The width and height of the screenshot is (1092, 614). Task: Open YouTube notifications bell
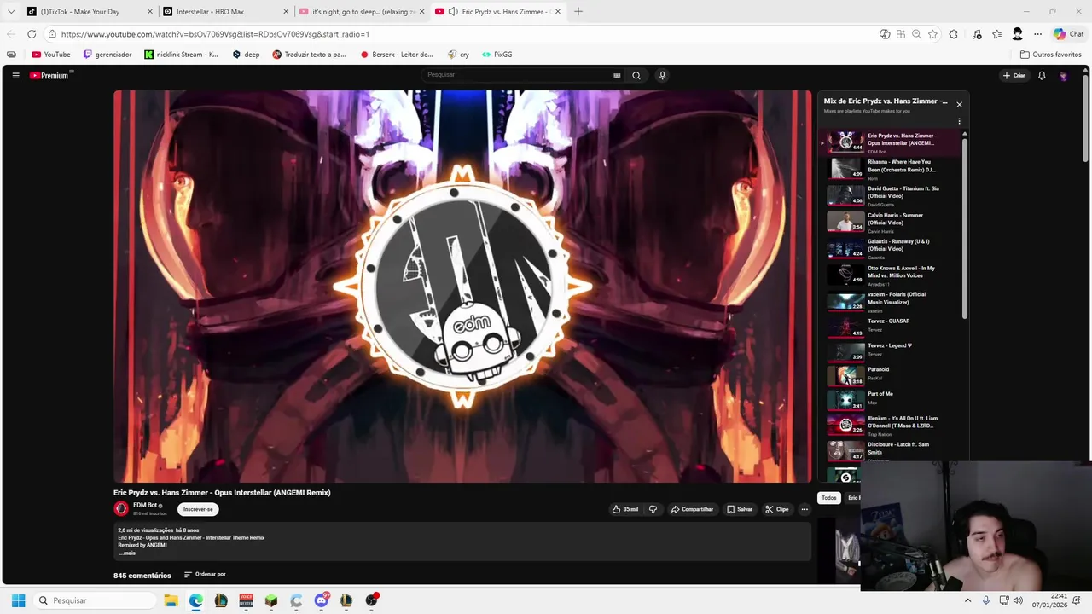pos(1042,76)
